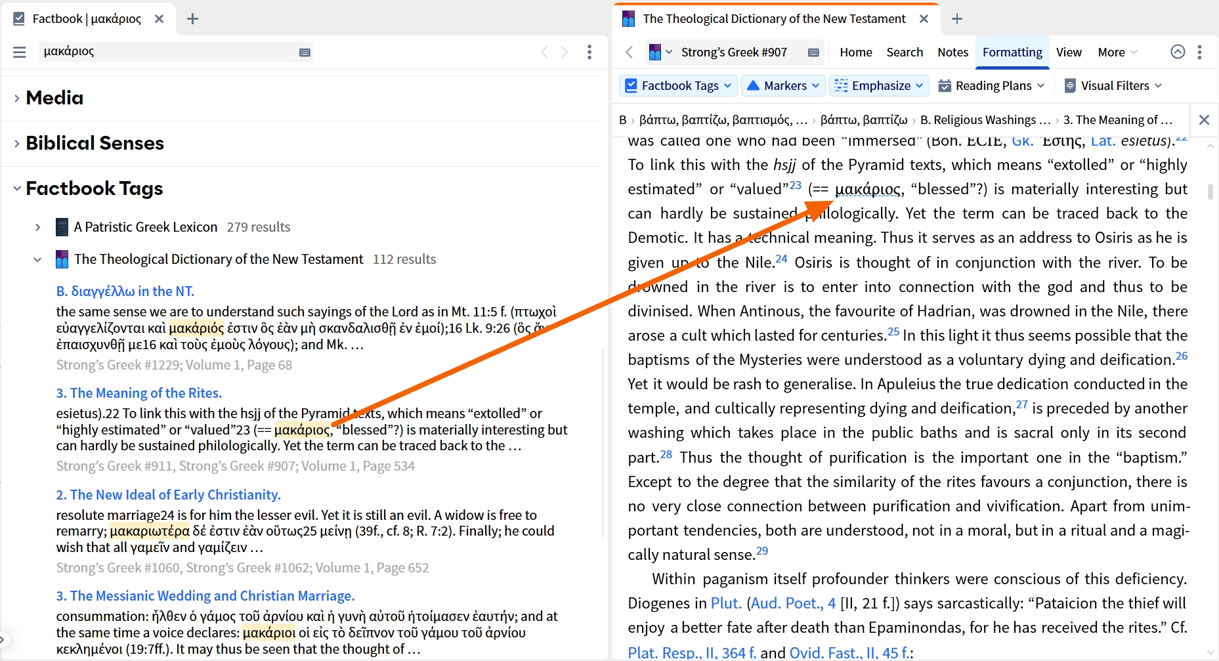The width and height of the screenshot is (1219, 661).
Task: Open the 'Ovid. Fast., II, 45 f.' link
Action: 849,652
